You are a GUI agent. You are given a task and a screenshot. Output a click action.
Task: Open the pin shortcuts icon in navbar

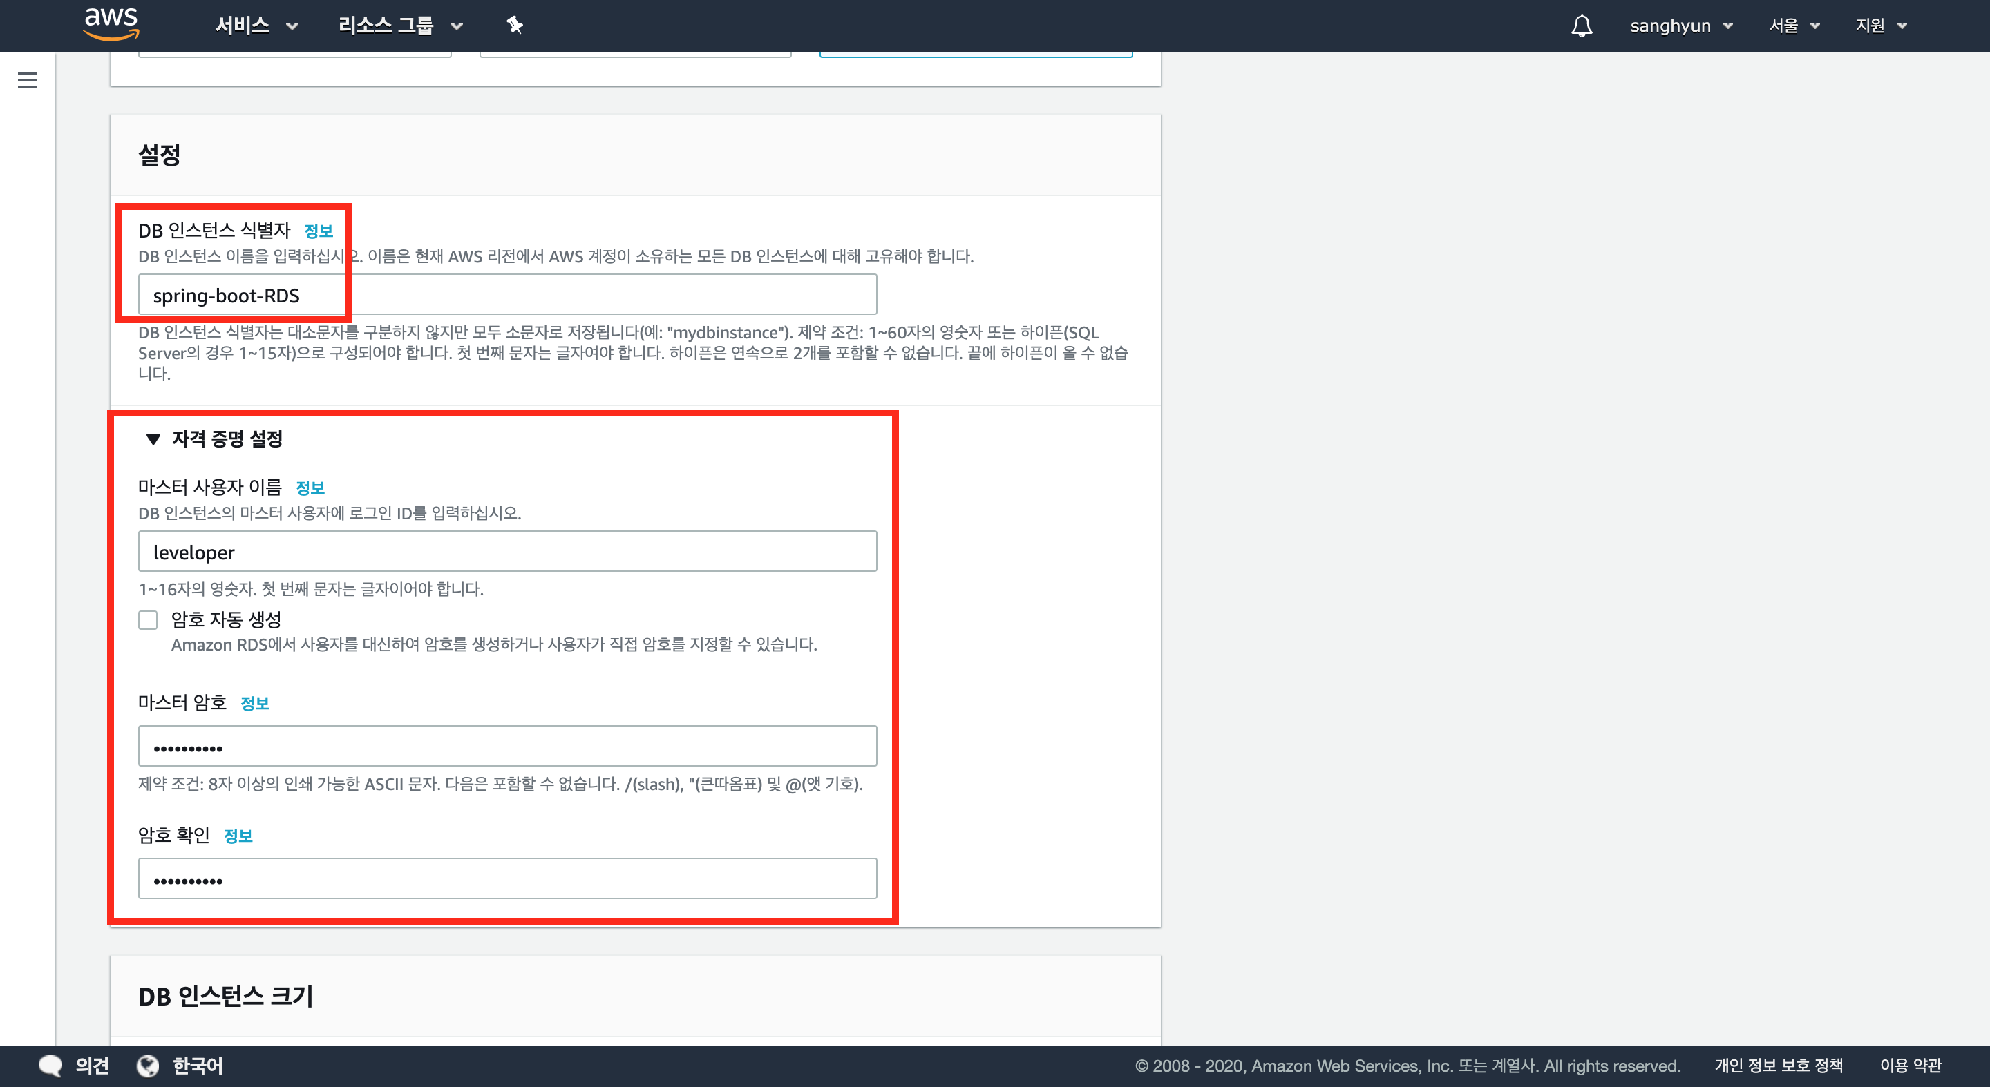(515, 26)
